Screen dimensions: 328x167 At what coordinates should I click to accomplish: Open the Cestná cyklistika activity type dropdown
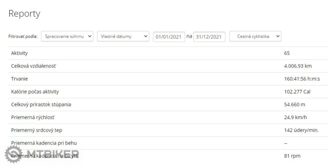click(255, 36)
